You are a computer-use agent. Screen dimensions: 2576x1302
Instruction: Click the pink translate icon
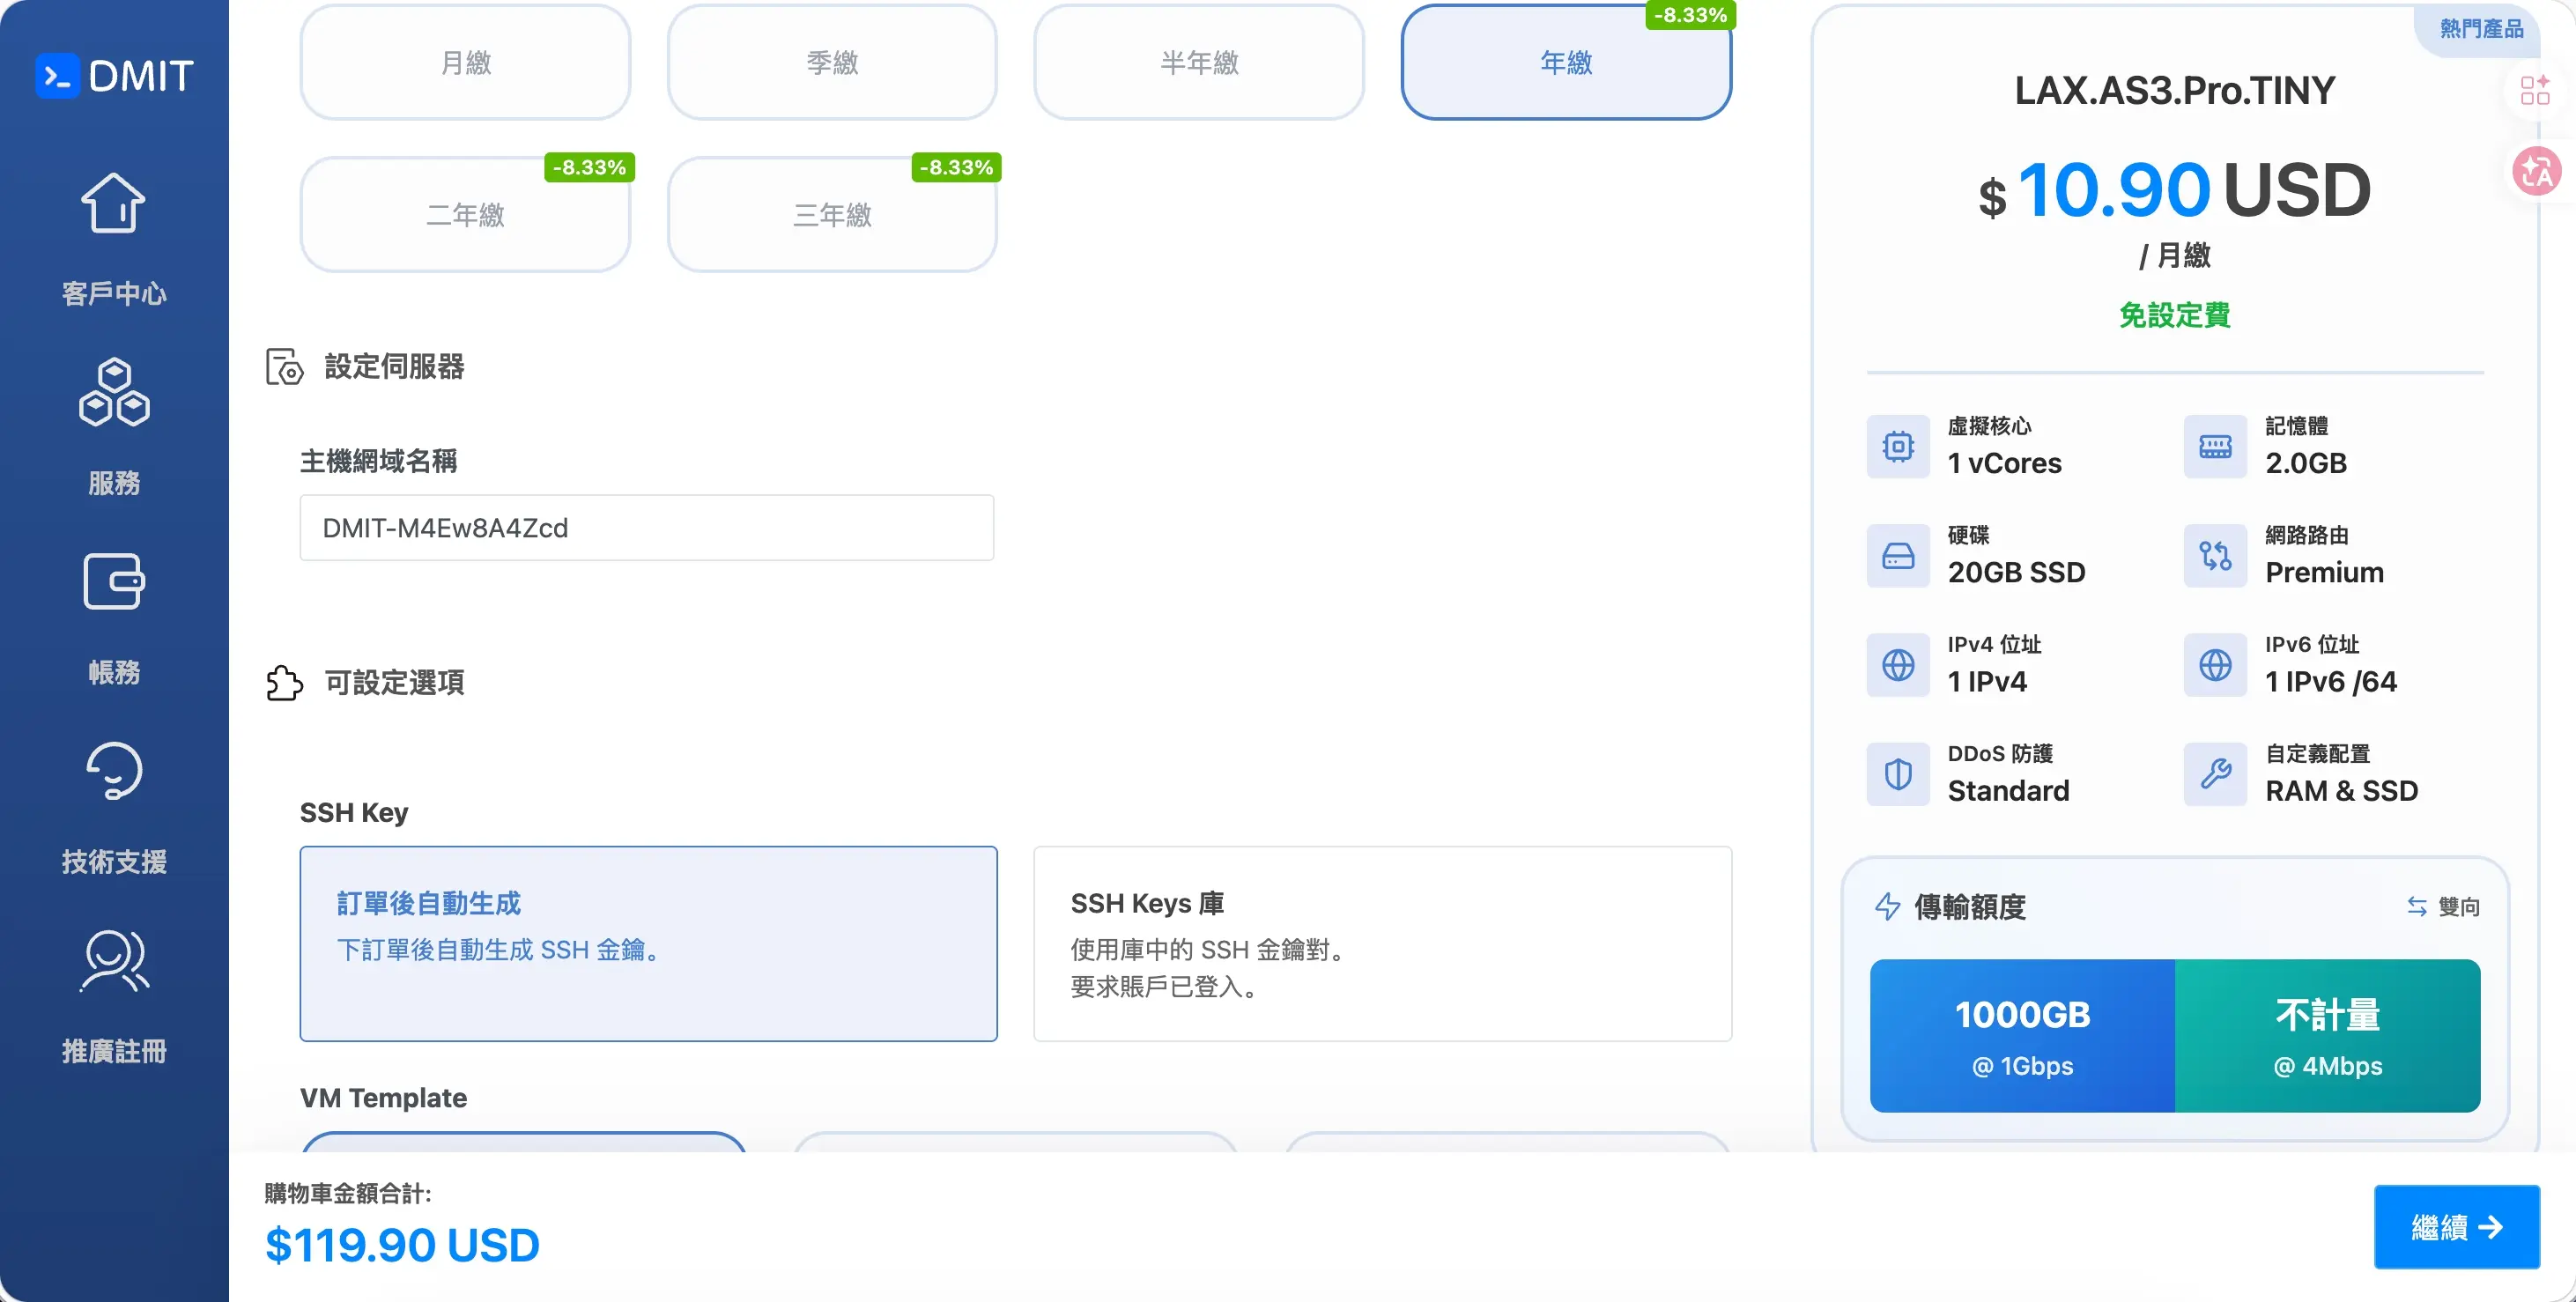pyautogui.click(x=2537, y=171)
